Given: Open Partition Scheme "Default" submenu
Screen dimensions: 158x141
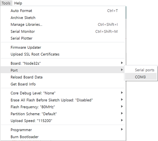Looking at the screenshot, I should tap(63, 114).
